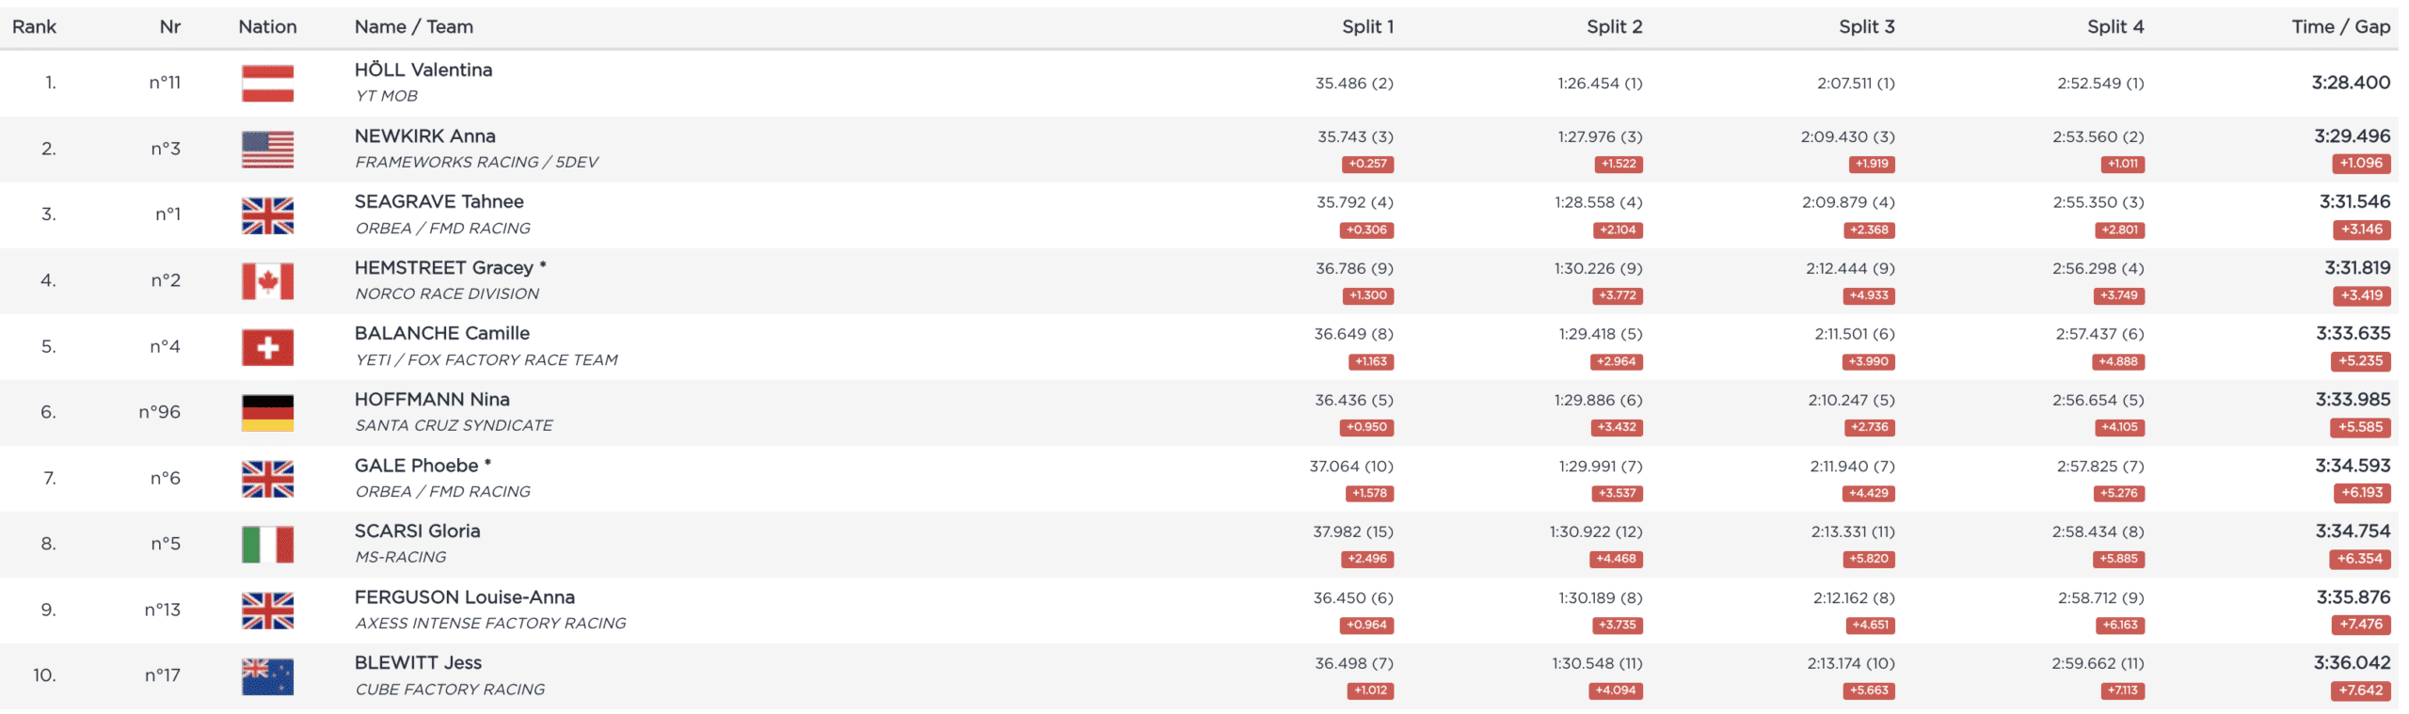Image resolution: width=2409 pixels, height=714 pixels.
Task: Open rider name FERGUSON Louise-Anna
Action: pyautogui.click(x=464, y=597)
